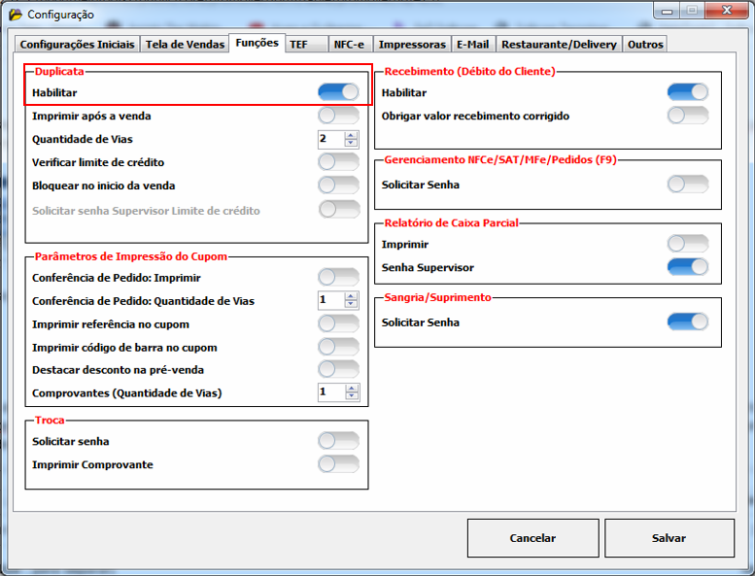Screen dimensions: 755x576
Task: Enable Imprimir após a venda toggle
Action: coord(338,116)
